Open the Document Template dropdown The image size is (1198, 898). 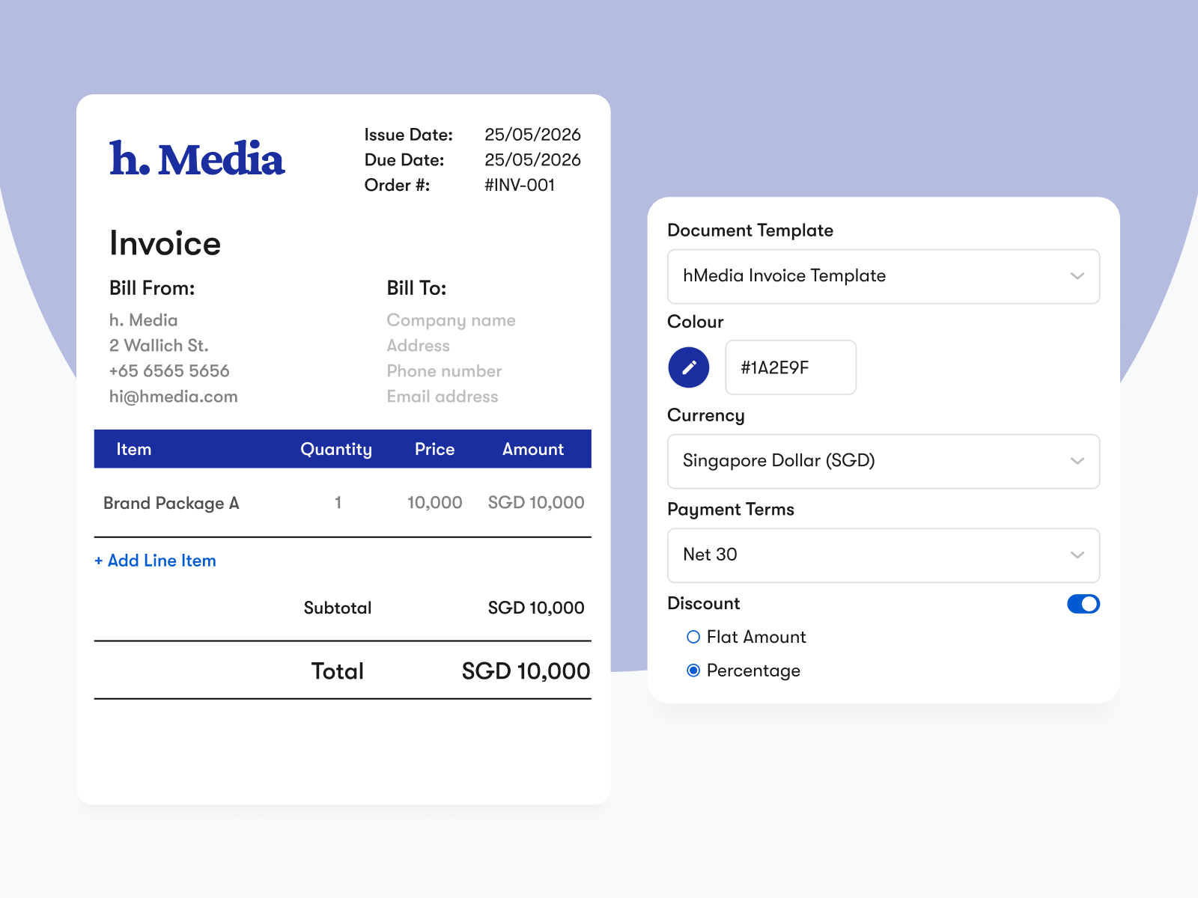(x=884, y=276)
